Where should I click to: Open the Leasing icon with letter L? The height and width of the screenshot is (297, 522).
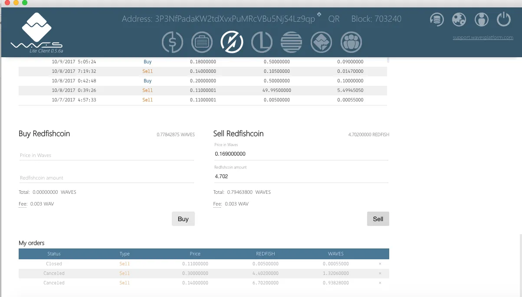[x=262, y=42]
